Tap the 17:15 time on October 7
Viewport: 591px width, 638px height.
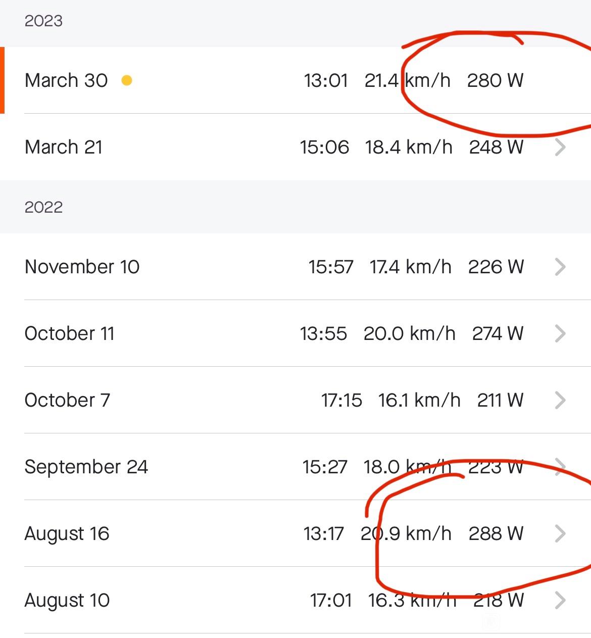(x=341, y=400)
